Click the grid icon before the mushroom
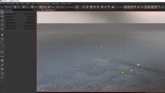This screenshot has height=93, width=165. click(x=102, y=7)
